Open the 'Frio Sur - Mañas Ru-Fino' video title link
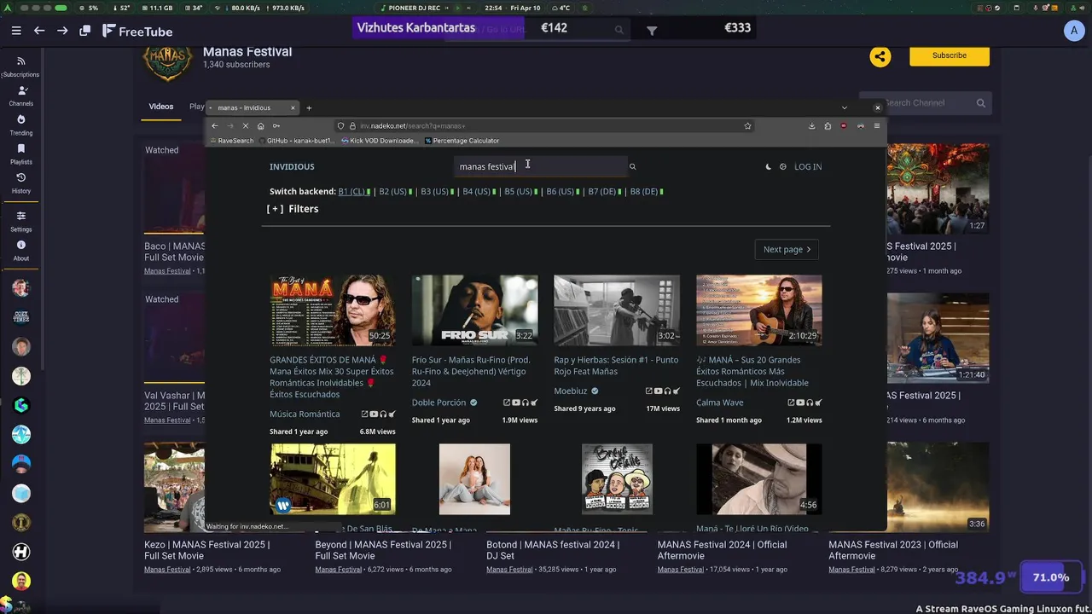1092x614 pixels. click(471, 371)
